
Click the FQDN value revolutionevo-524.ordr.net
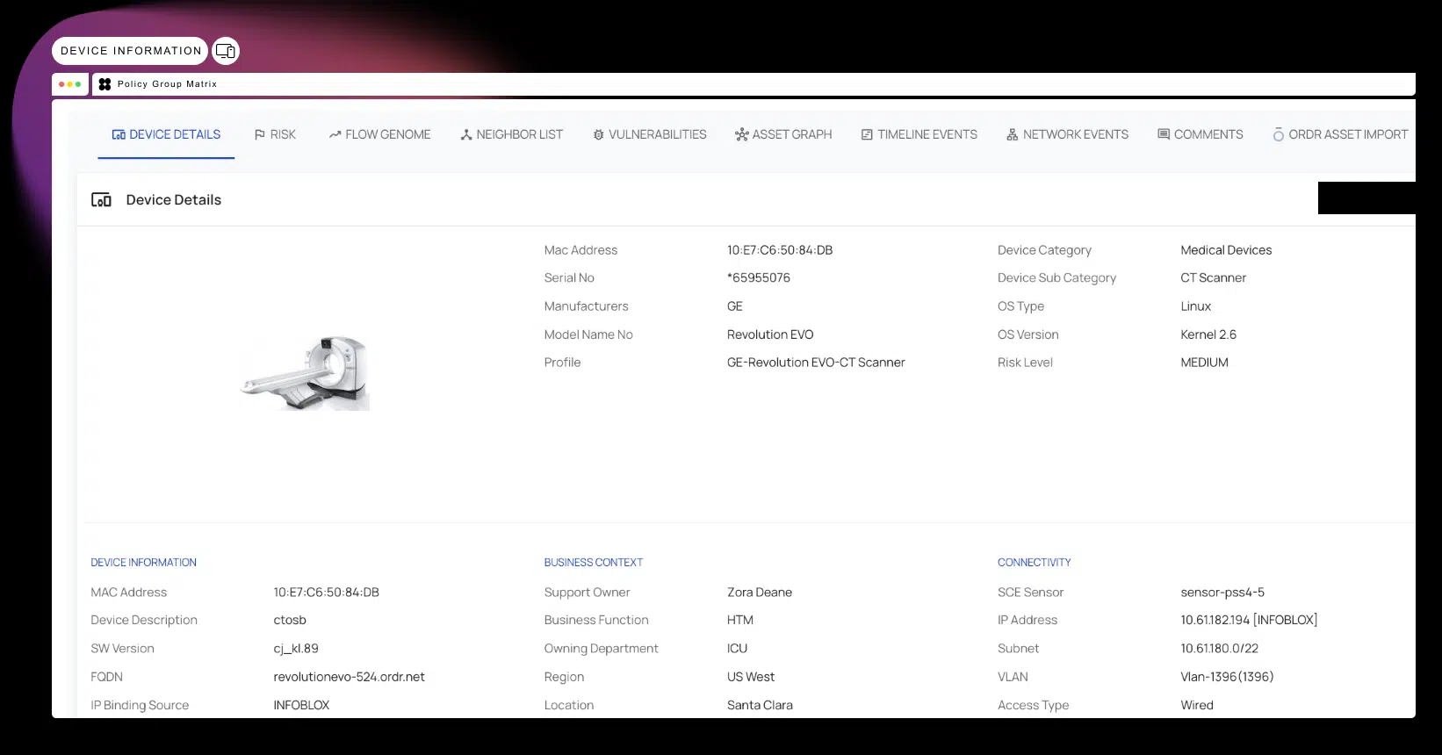point(349,677)
